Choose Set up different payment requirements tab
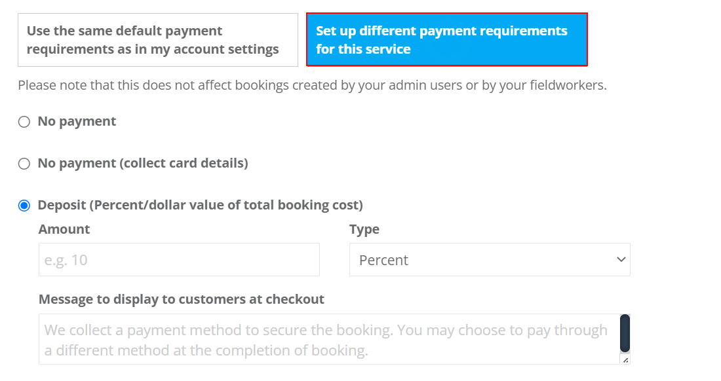 click(447, 40)
